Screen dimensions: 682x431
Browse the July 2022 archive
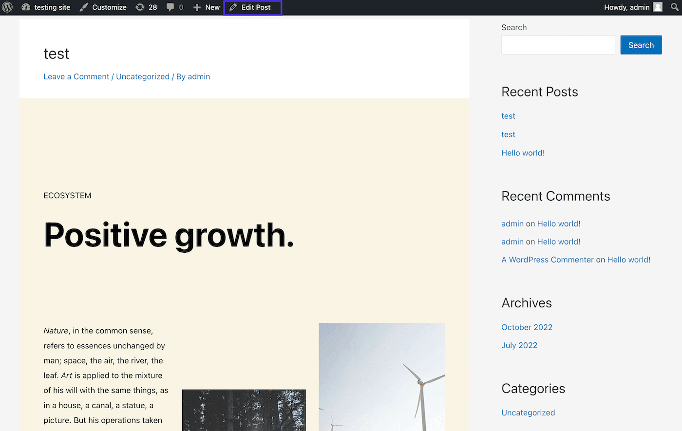519,345
